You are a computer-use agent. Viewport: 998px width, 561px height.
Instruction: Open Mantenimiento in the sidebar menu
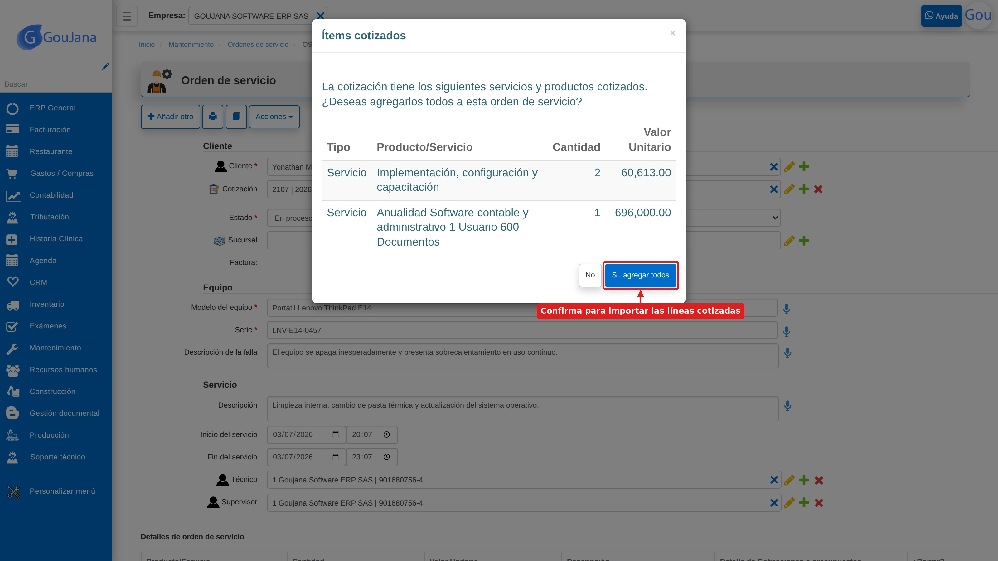(56, 348)
